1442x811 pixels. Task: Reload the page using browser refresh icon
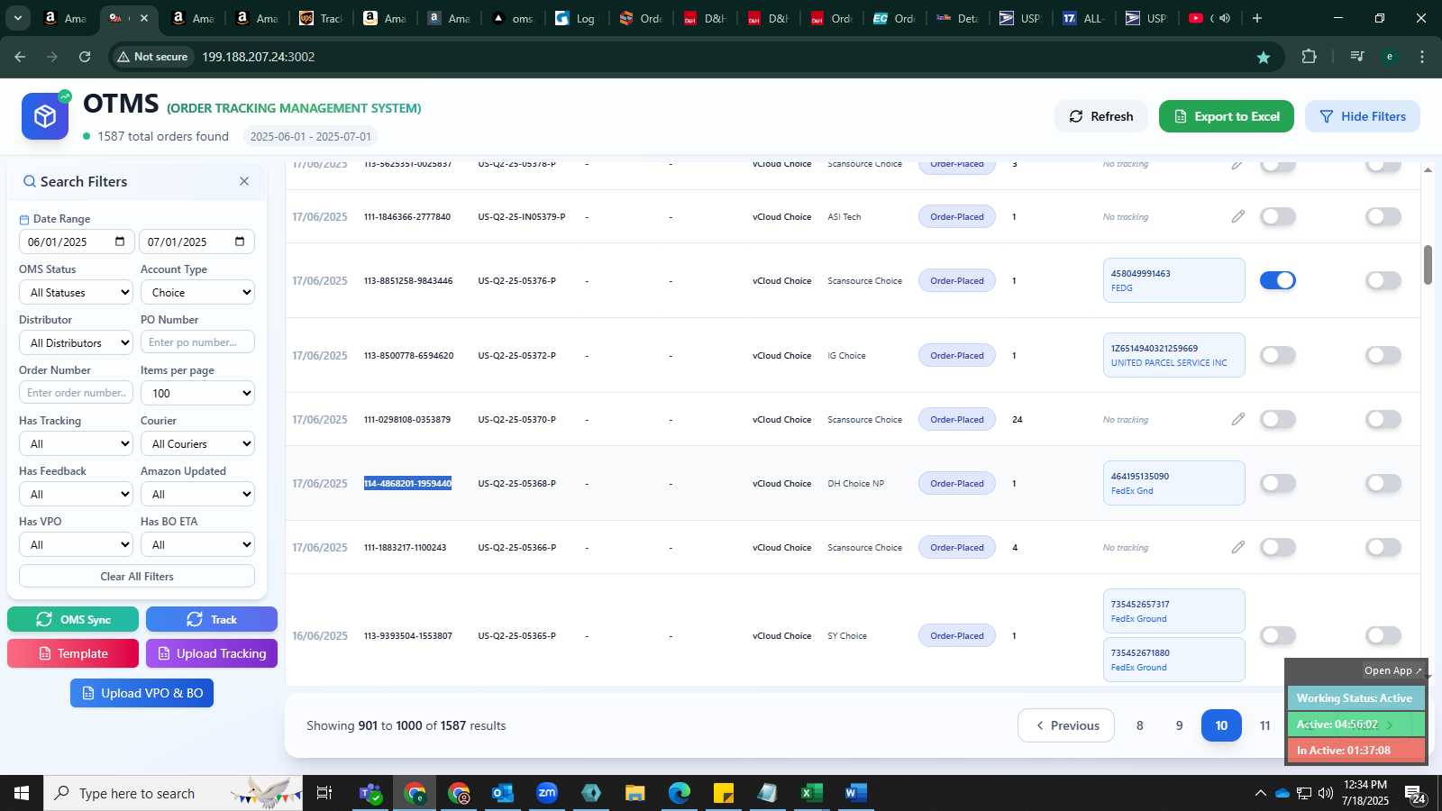85,57
